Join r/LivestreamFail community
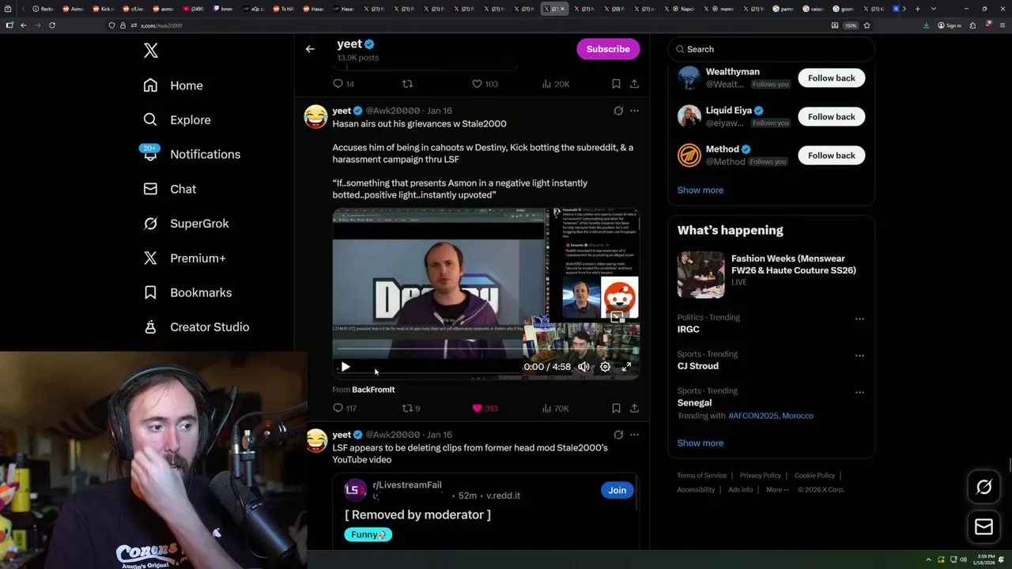 click(617, 490)
